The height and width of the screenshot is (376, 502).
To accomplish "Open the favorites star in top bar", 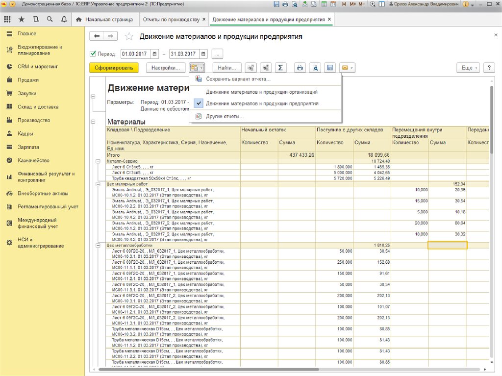I will (21, 20).
